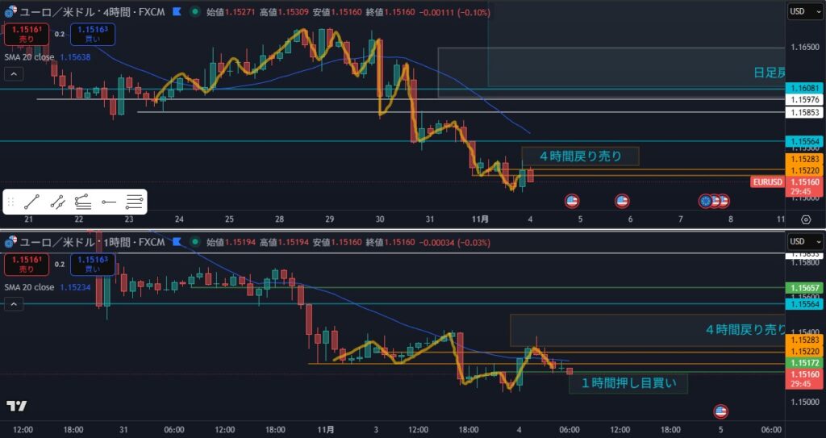Click the blue flag icon on 4-hour chart

[x=175, y=12]
